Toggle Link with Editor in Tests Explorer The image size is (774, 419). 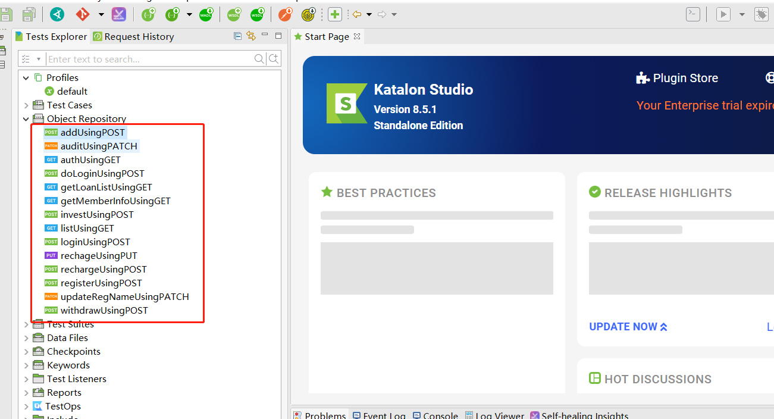pyautogui.click(x=250, y=36)
